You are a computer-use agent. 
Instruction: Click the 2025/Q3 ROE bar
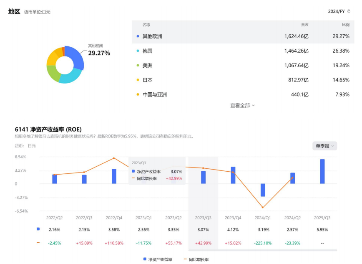point(322,171)
